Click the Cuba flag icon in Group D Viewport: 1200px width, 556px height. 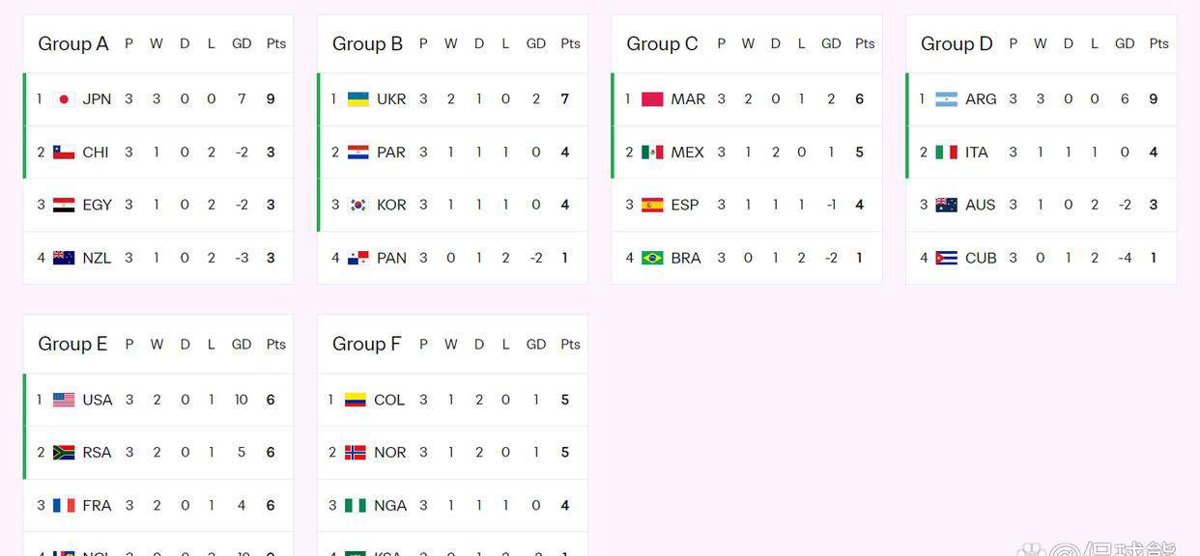pos(946,258)
